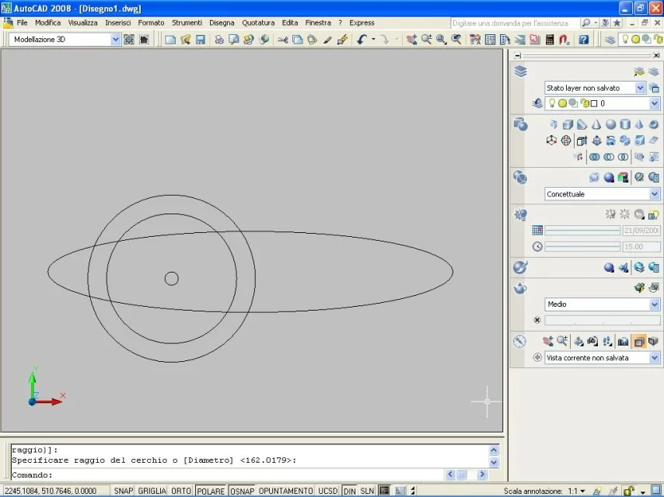
Task: Click the previous view back arrow button
Action: [537, 358]
